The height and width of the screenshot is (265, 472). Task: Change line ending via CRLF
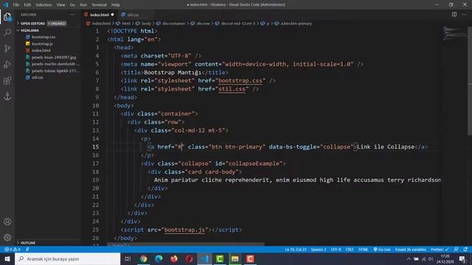(350, 250)
